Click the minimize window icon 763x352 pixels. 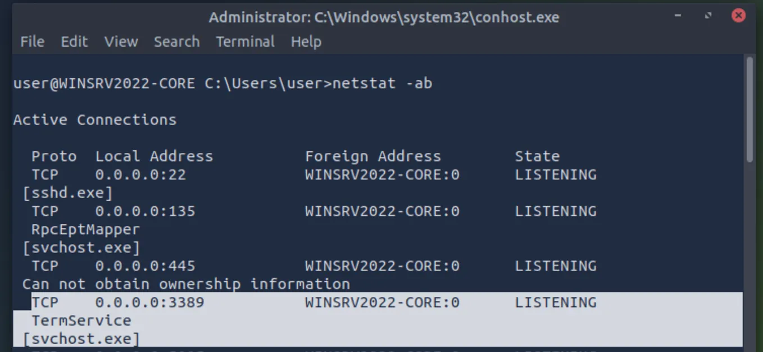[x=678, y=16]
